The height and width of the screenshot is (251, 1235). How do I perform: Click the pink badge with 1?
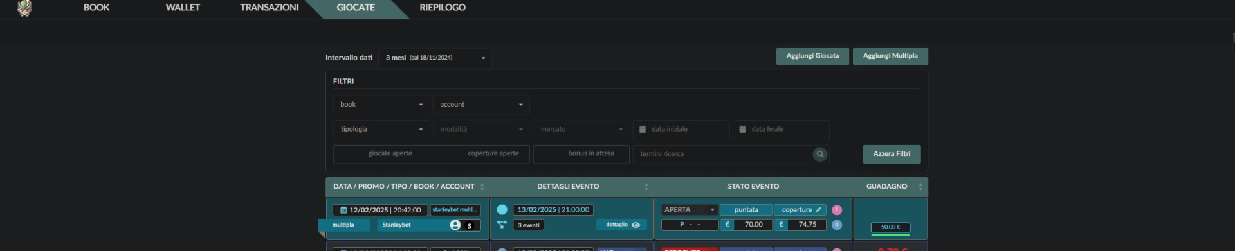pyautogui.click(x=837, y=210)
